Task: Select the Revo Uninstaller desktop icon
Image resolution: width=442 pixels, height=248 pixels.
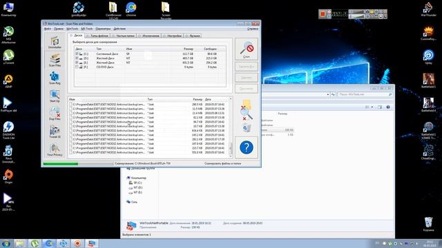Action: [8, 154]
